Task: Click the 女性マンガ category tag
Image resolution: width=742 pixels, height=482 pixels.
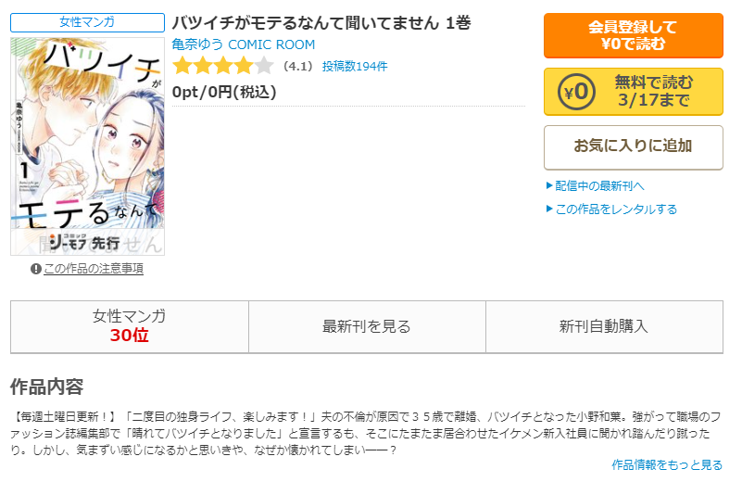Action: 88,22
